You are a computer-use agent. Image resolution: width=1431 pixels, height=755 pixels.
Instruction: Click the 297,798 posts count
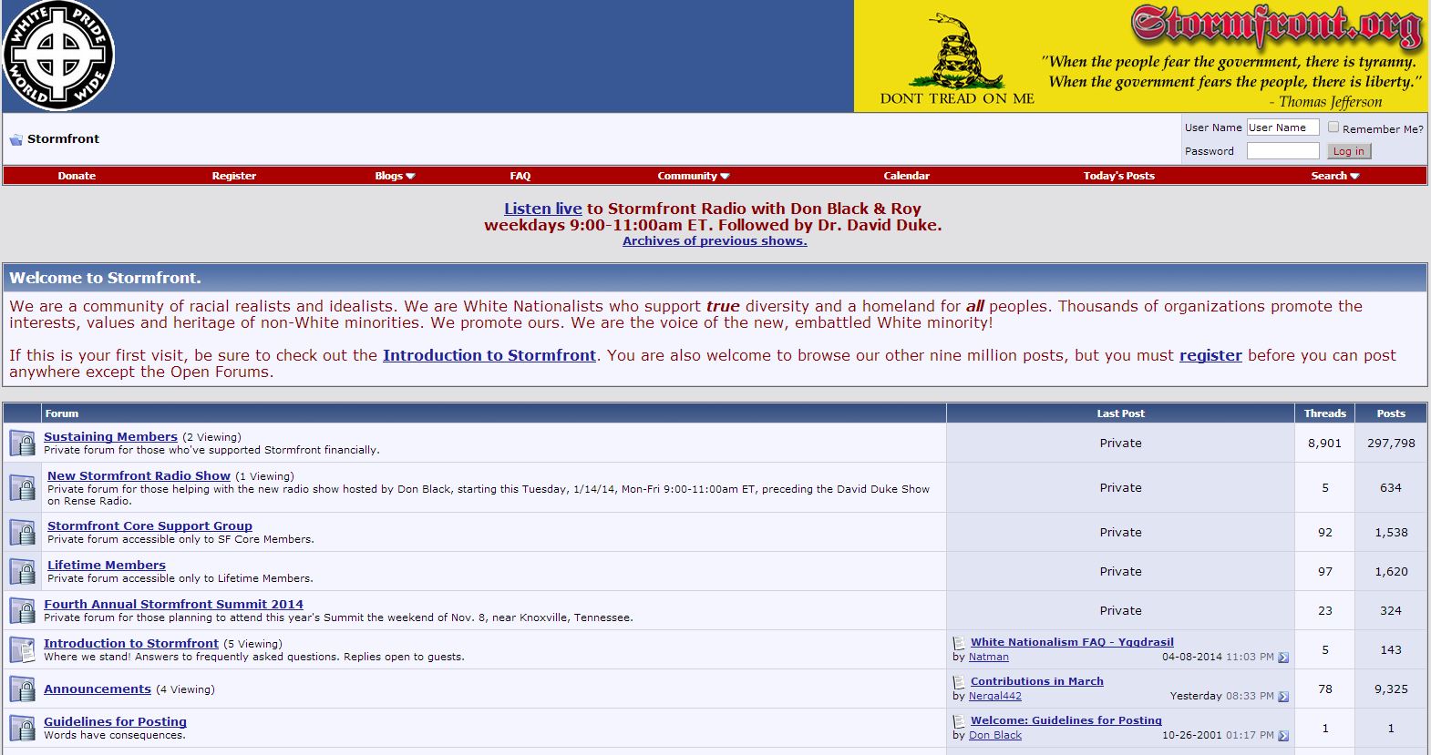click(x=1391, y=444)
